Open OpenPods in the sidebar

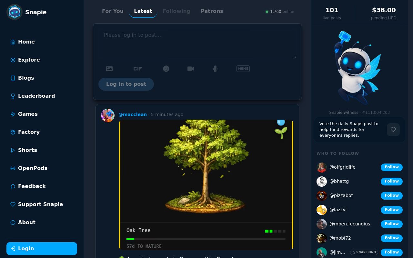click(x=42, y=168)
